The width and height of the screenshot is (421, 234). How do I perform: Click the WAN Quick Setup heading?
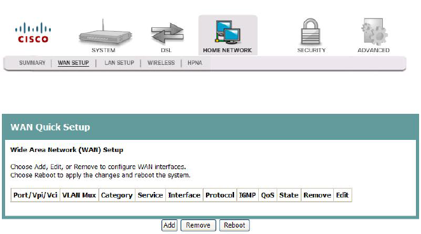[50, 127]
